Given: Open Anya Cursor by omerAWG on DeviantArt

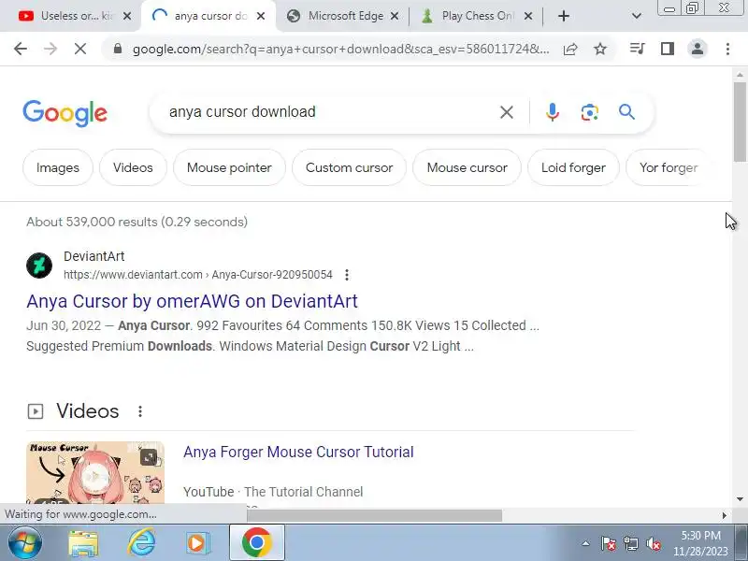Looking at the screenshot, I should tap(193, 301).
